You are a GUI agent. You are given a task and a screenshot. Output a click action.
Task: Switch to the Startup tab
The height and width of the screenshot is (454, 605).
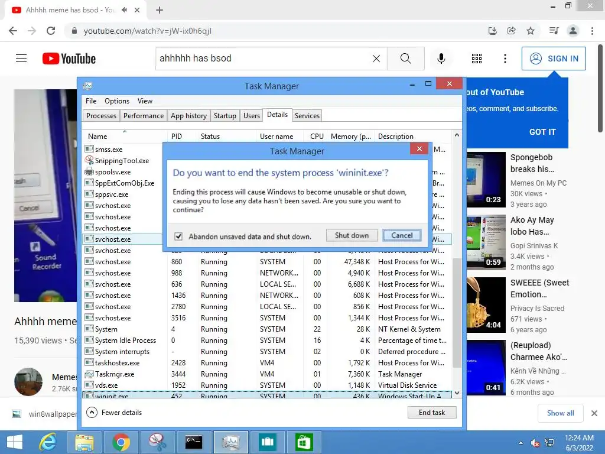[x=225, y=116]
